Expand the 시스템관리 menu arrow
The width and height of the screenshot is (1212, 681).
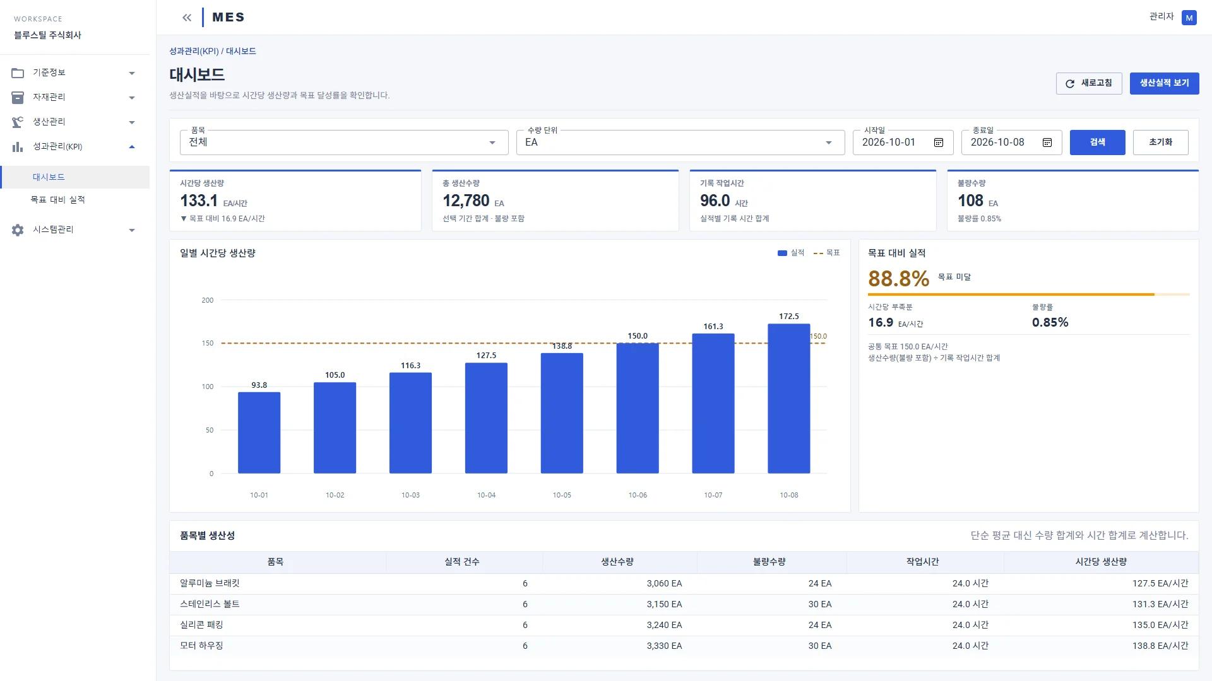[x=132, y=230]
